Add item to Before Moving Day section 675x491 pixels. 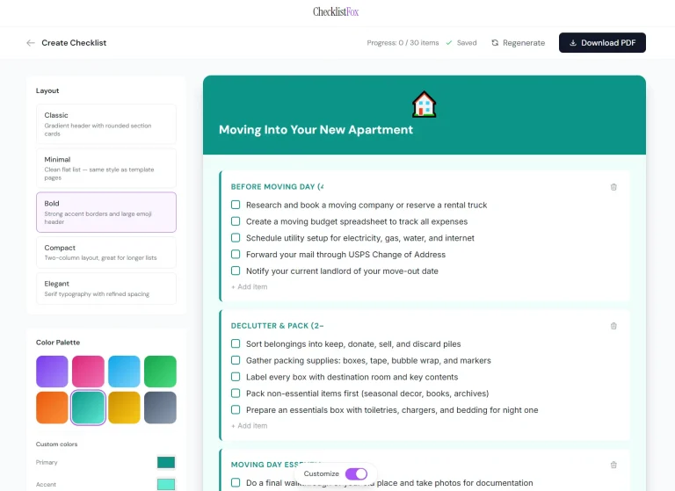(x=250, y=286)
